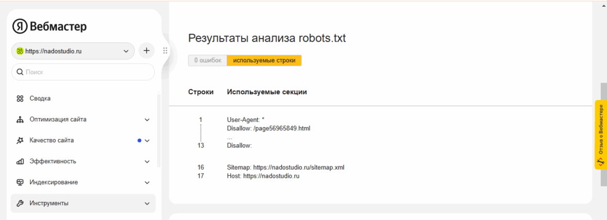Click the Yandex Webmaster logo
The width and height of the screenshot is (607, 220).
tap(50, 27)
